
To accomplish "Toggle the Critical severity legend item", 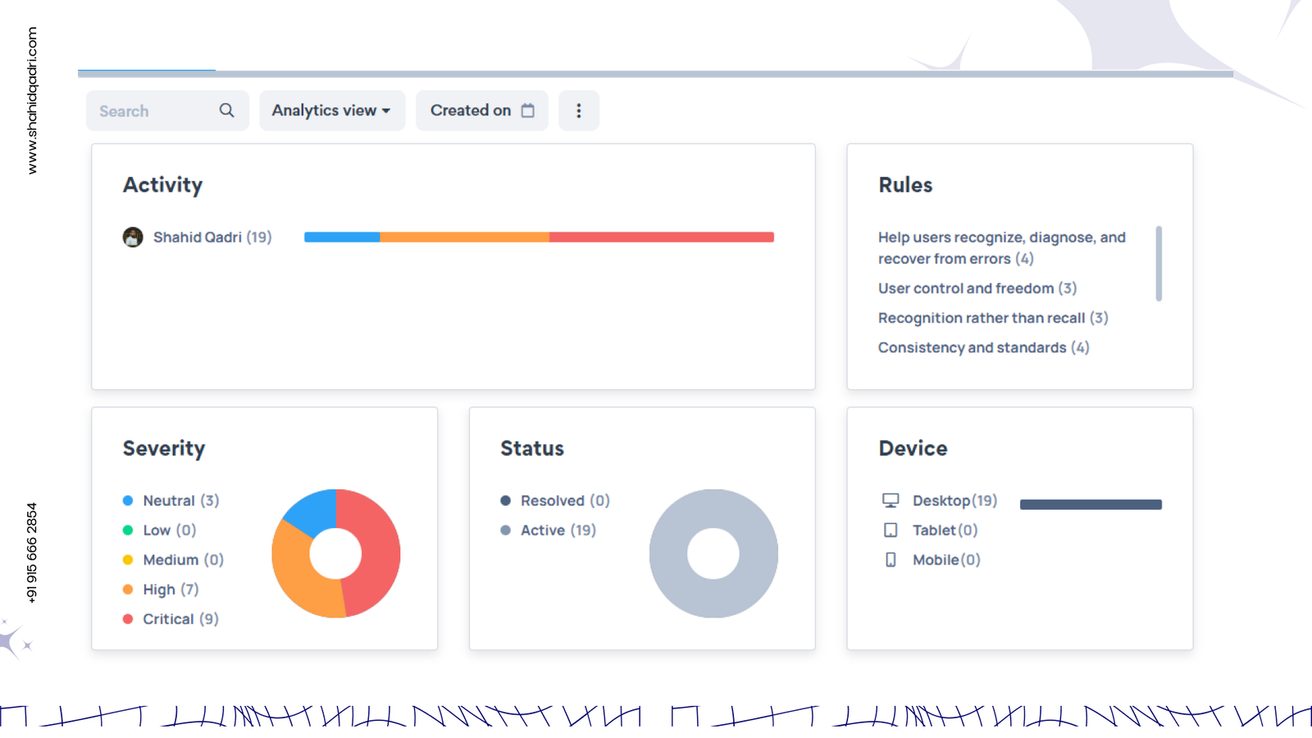I will click(168, 619).
